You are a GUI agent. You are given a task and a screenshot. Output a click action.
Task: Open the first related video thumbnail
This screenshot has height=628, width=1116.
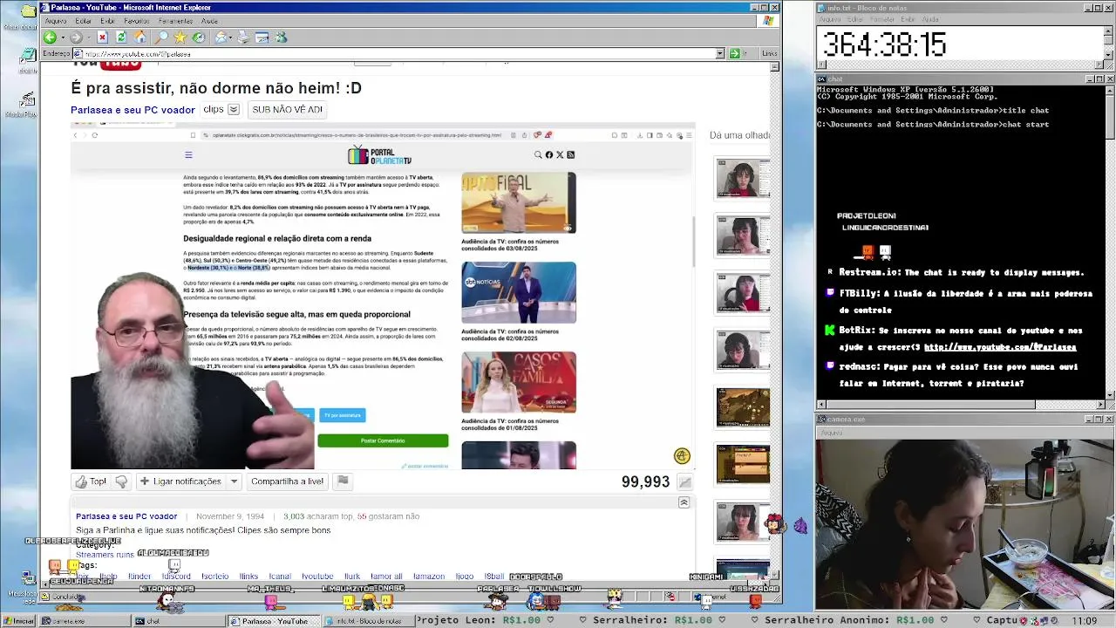point(743,179)
